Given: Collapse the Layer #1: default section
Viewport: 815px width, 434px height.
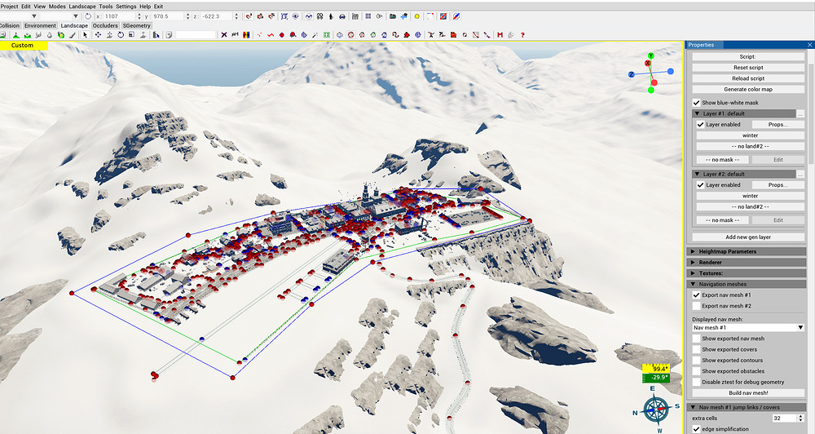Looking at the screenshot, I should tap(744, 113).
